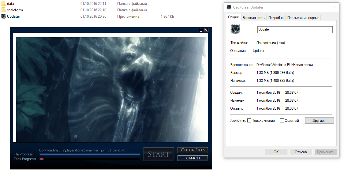The width and height of the screenshot is (359, 189).
Task: Click the Изменен date value
Action: 277,100
